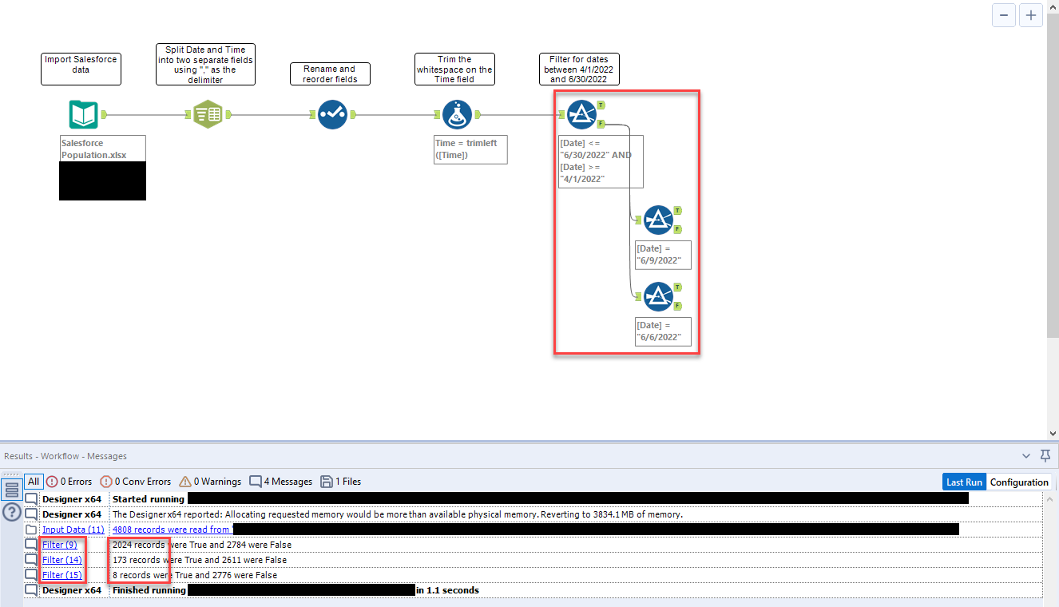Click the messages view icon in Results pane
This screenshot has height=607, width=1059.
click(11, 490)
